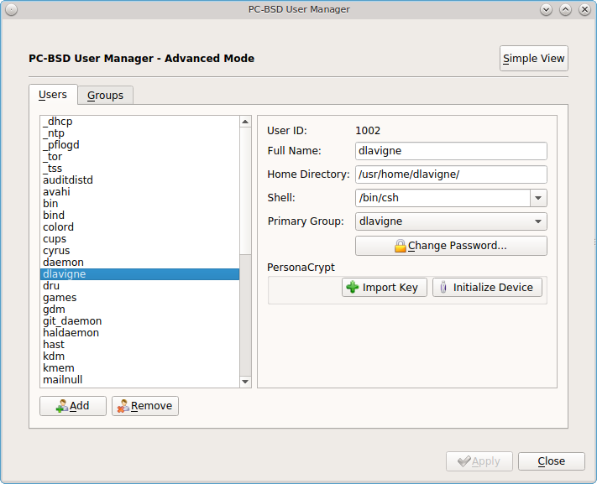Click into the /bin/csh shell text

380,198
